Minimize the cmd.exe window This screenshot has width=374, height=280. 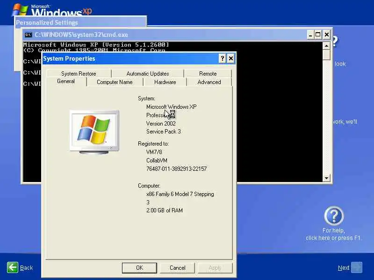(310, 35)
